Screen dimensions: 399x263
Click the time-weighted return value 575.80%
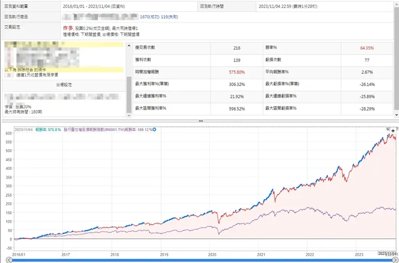coord(237,72)
